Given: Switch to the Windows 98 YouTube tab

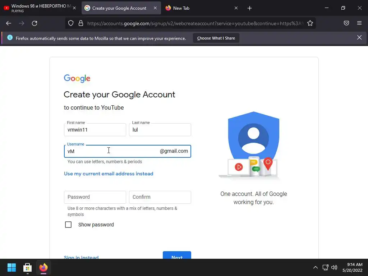Looking at the screenshot, I should coord(40,8).
